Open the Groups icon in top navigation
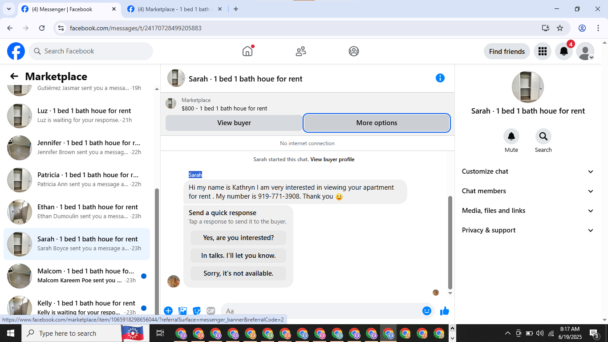Image resolution: width=608 pixels, height=342 pixels. [354, 51]
